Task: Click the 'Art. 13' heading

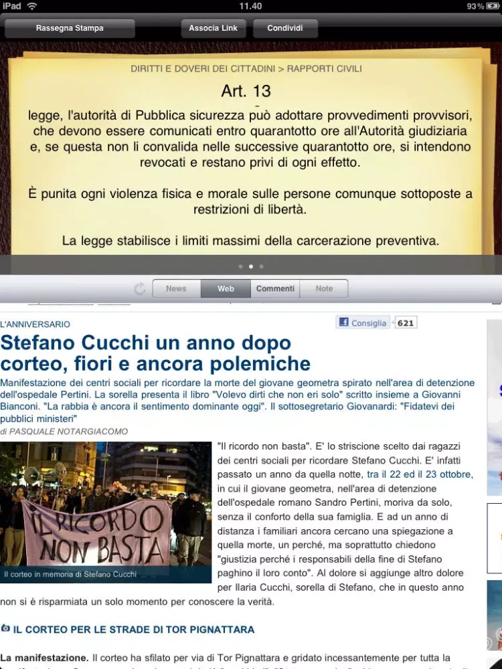Action: 246,91
